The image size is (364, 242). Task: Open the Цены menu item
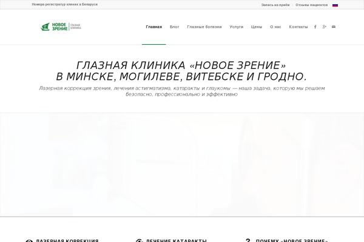coord(257,27)
